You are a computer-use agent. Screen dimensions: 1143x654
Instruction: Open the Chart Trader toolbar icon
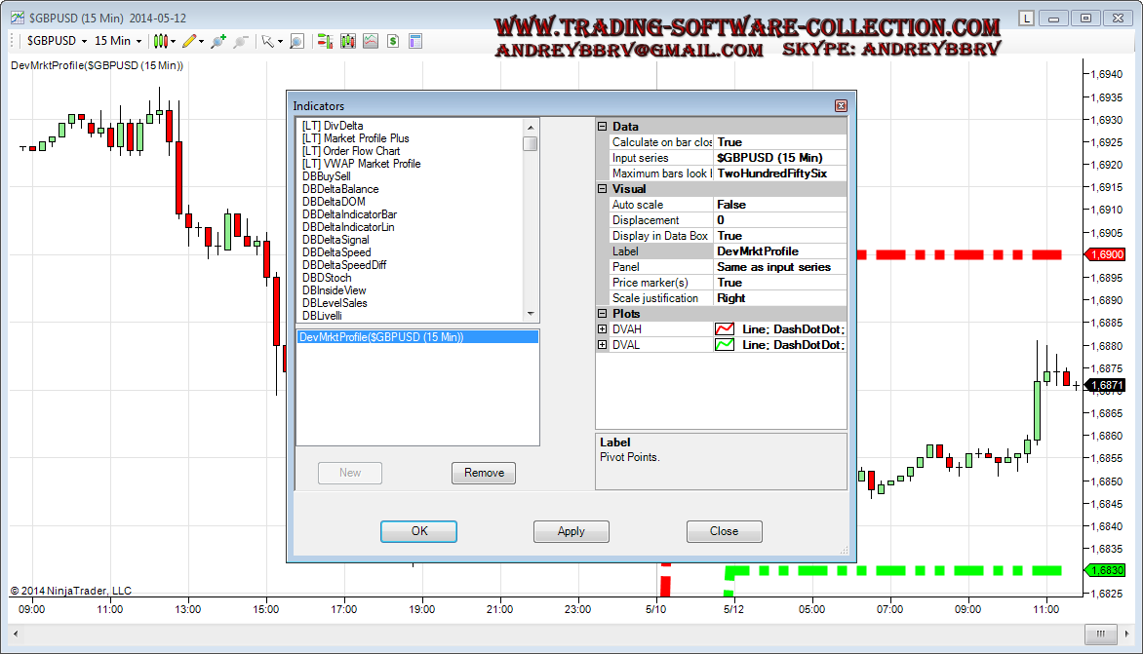click(324, 41)
